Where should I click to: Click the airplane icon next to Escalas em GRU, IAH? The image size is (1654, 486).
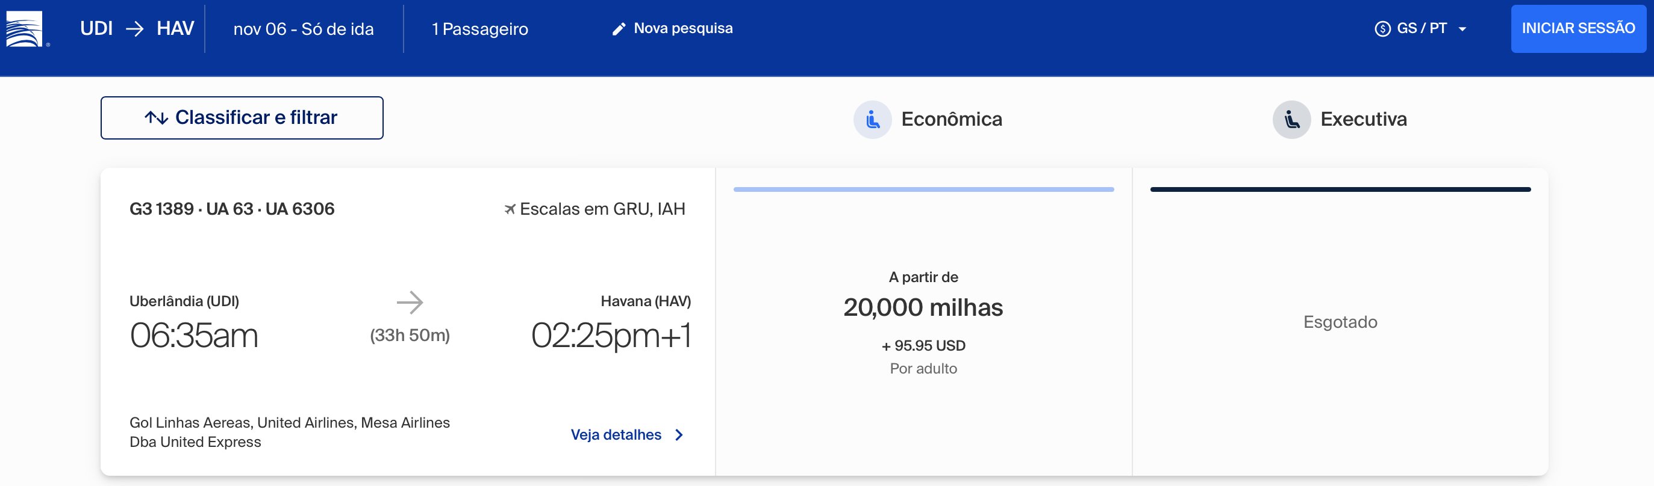pyautogui.click(x=510, y=209)
